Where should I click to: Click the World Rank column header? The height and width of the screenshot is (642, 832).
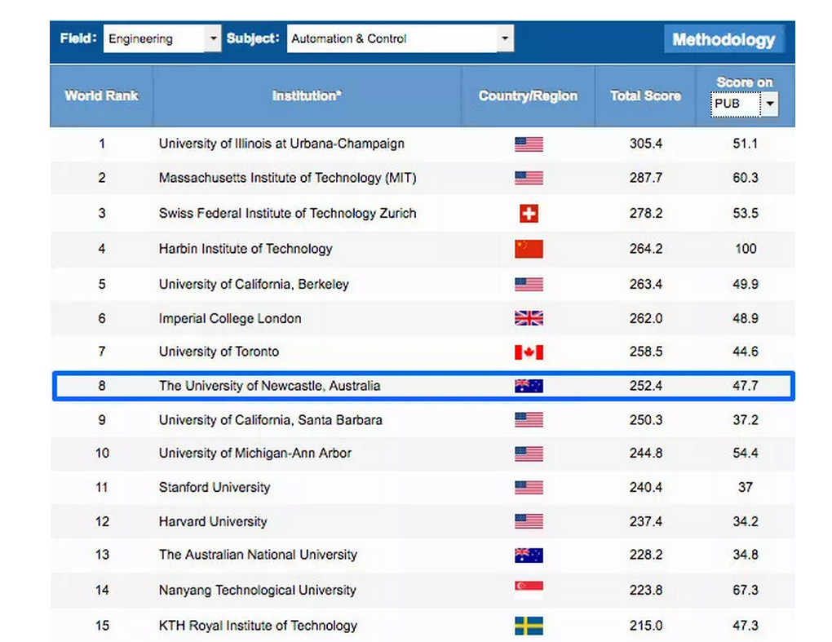tap(101, 95)
